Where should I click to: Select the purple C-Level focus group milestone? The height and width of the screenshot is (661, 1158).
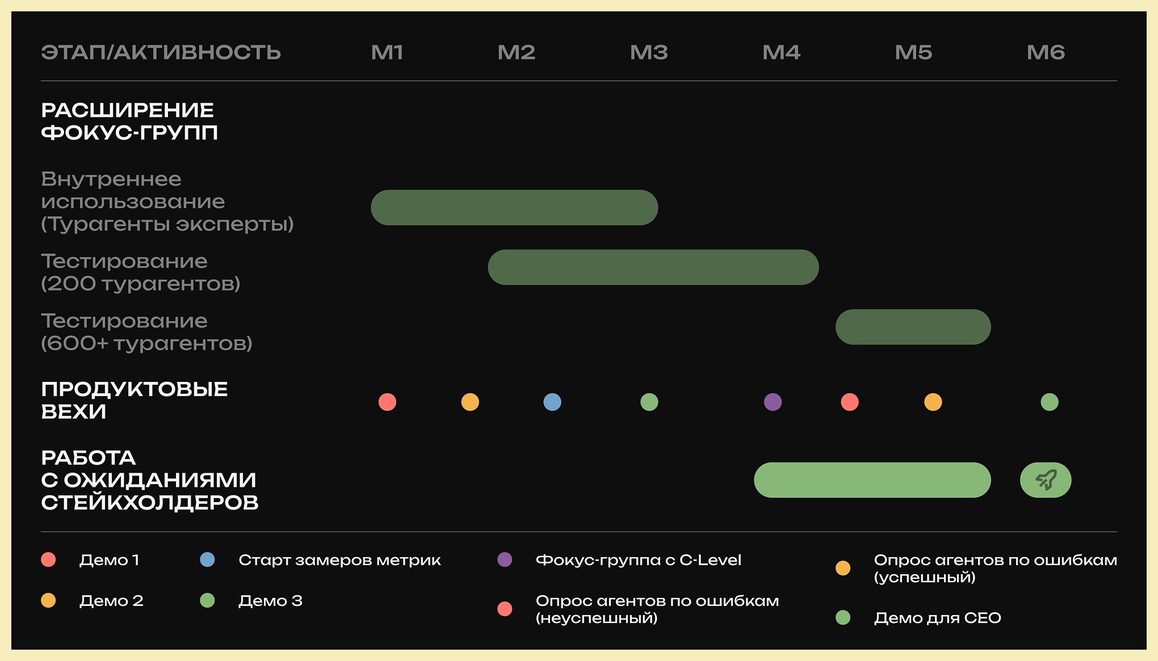pos(773,402)
